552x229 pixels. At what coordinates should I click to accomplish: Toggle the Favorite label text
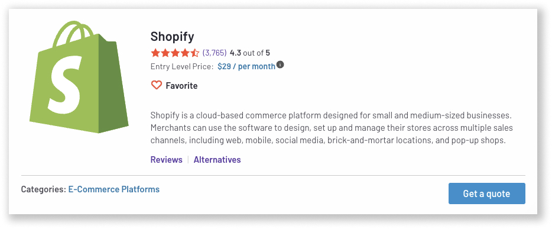click(181, 86)
